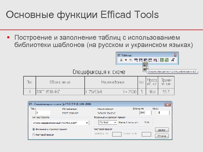Click the ET Таблицы toolbar title

(125, 55)
